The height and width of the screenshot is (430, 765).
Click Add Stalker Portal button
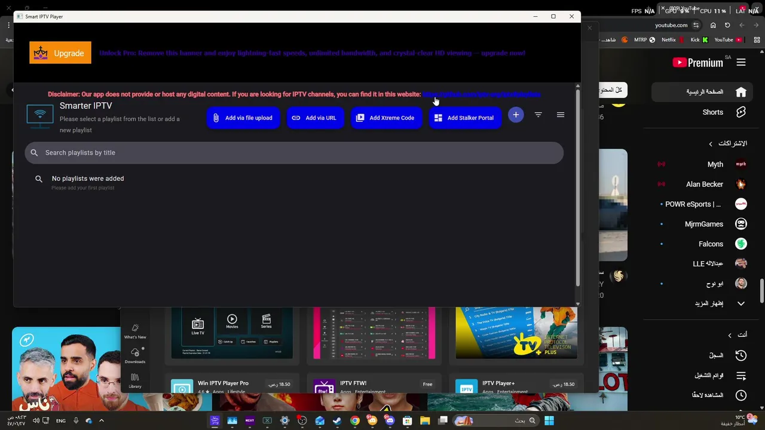point(465,118)
